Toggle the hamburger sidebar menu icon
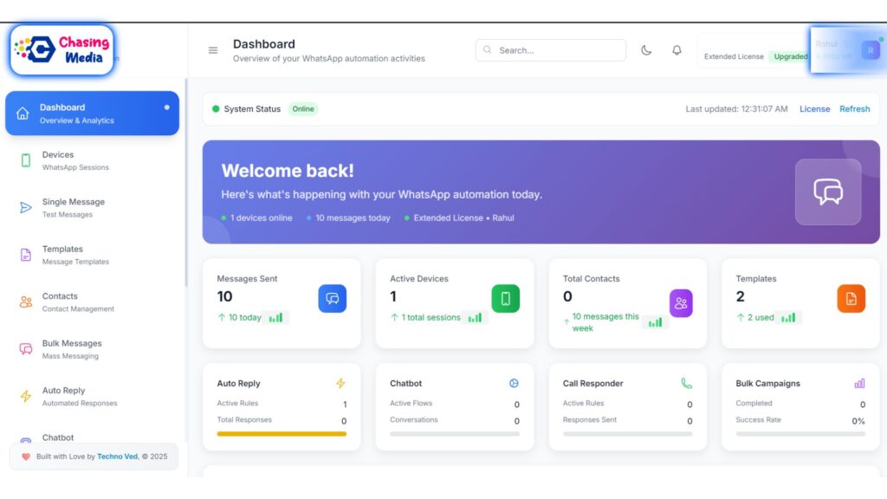The image size is (887, 499). click(213, 50)
